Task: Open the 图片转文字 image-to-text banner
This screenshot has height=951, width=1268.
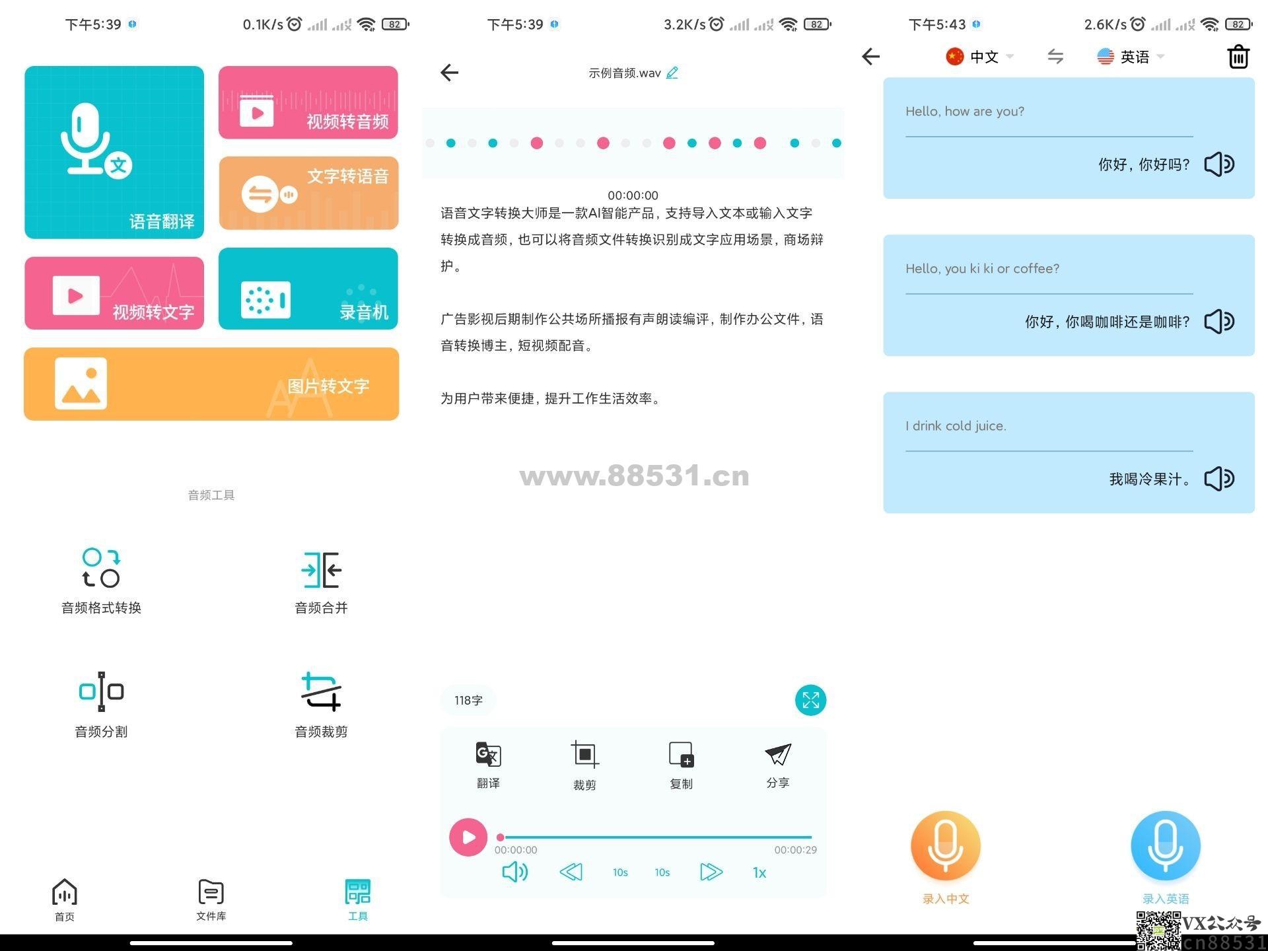Action: (x=211, y=384)
